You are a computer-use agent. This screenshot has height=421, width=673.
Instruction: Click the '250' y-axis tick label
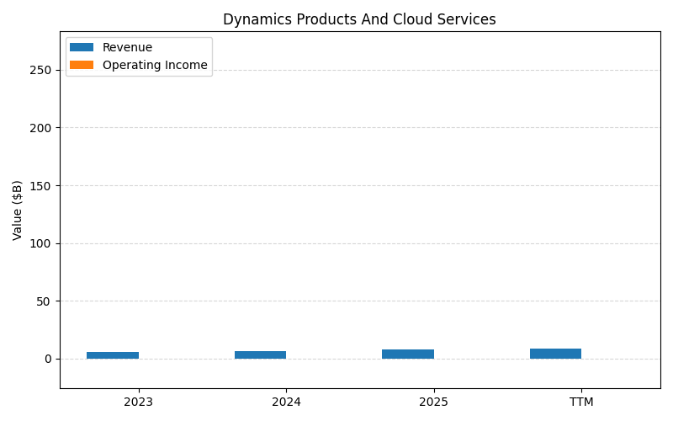[40, 70]
